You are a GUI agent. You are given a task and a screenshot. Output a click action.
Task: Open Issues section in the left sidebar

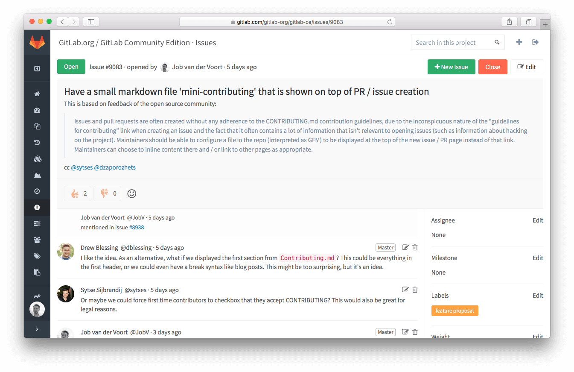pyautogui.click(x=37, y=207)
